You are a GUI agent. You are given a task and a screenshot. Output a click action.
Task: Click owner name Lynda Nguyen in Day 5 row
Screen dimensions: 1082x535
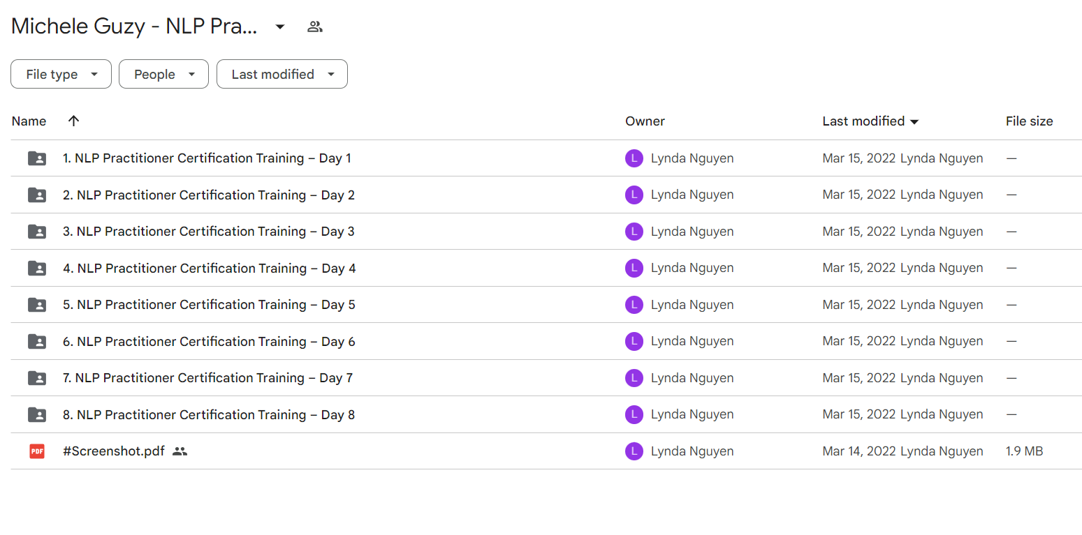pyautogui.click(x=692, y=305)
